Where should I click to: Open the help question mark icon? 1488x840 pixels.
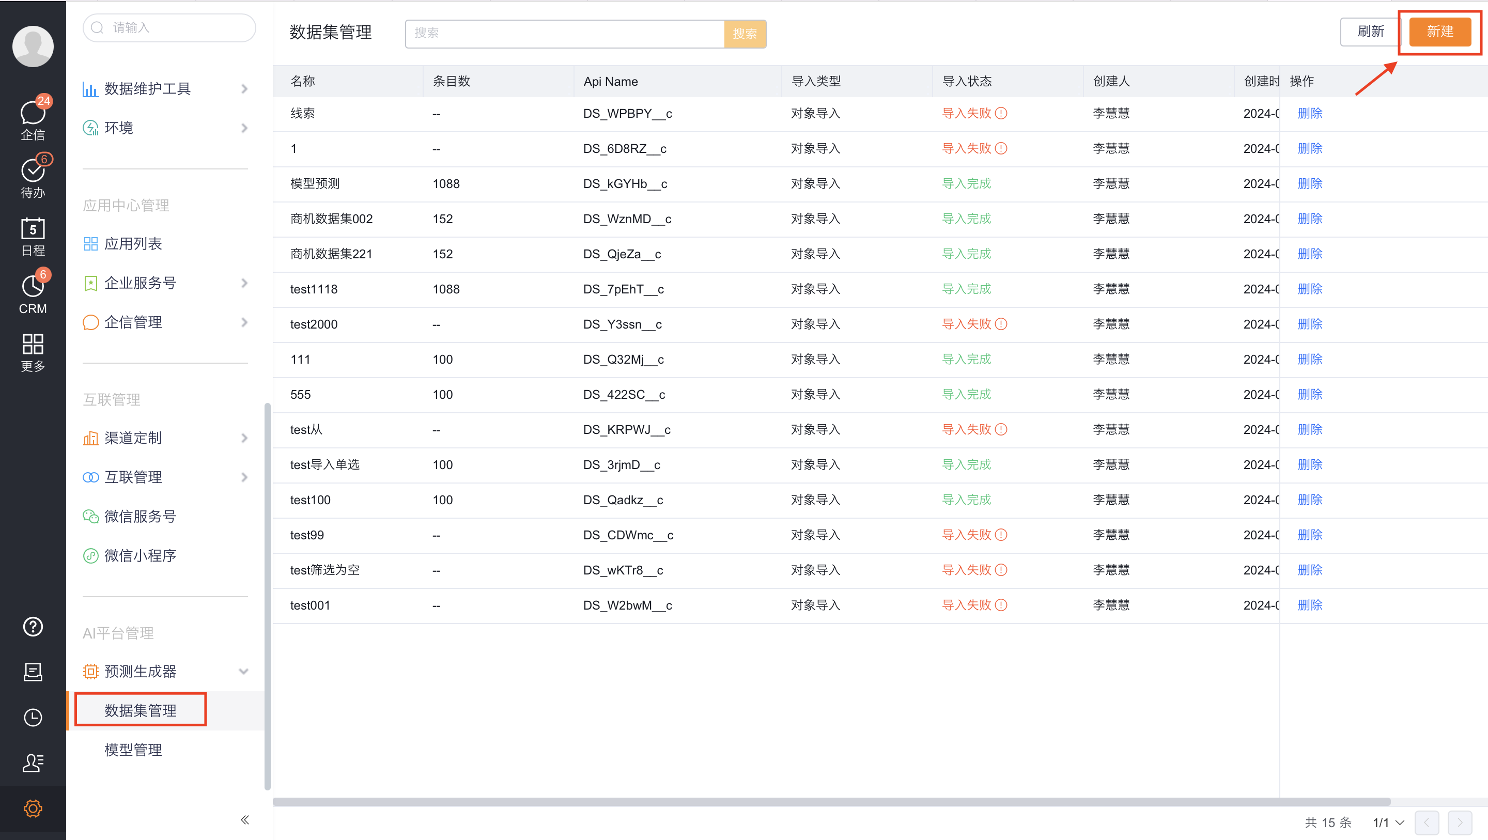(33, 626)
